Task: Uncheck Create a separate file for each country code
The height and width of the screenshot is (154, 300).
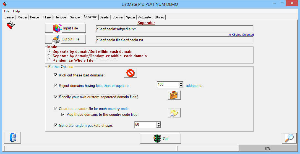Action: click(x=56, y=109)
